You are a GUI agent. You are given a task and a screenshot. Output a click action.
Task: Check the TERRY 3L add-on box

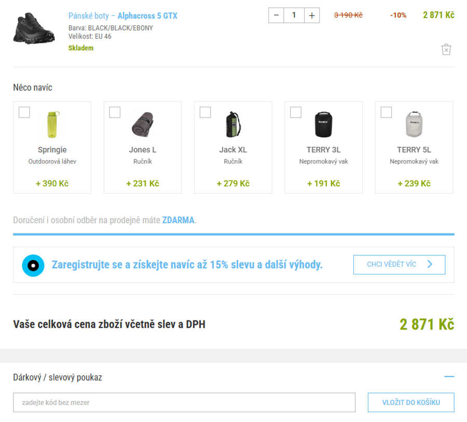point(296,112)
